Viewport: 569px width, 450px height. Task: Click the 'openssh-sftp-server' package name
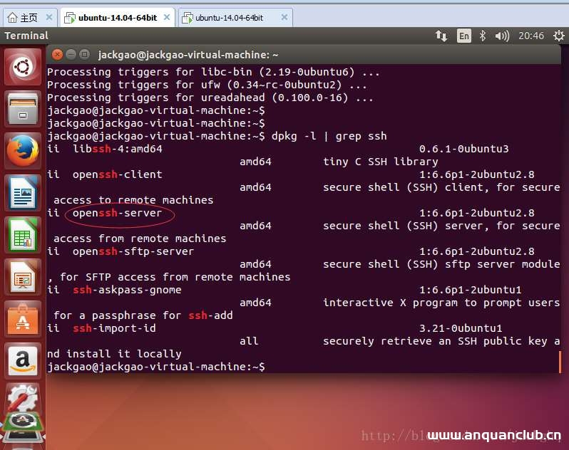click(133, 251)
